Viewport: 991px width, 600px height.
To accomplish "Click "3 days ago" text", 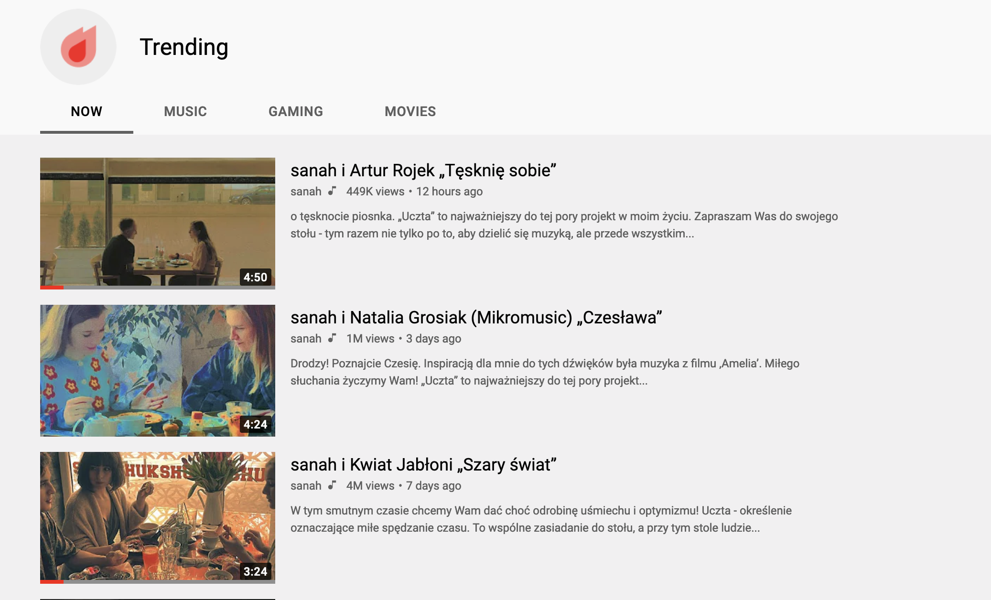I will [433, 339].
